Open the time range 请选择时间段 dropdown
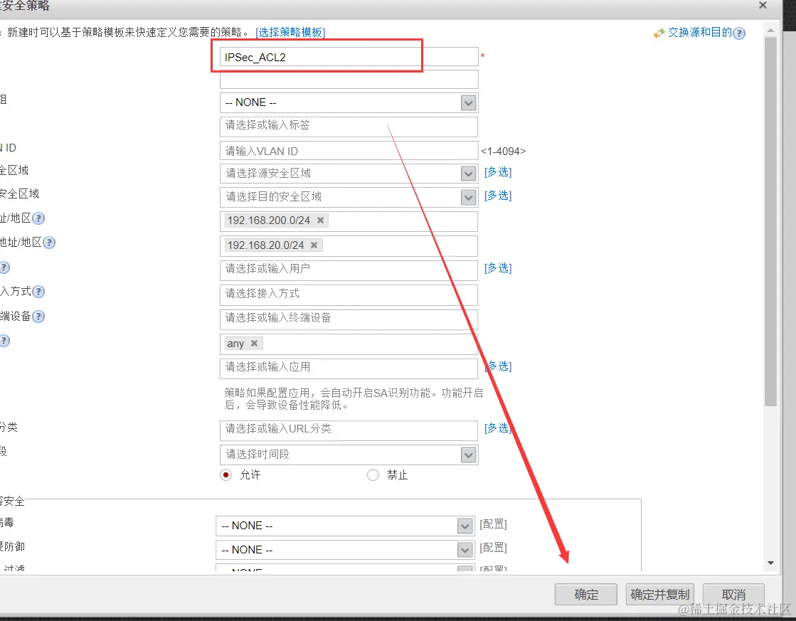This screenshot has height=621, width=796. [x=349, y=455]
